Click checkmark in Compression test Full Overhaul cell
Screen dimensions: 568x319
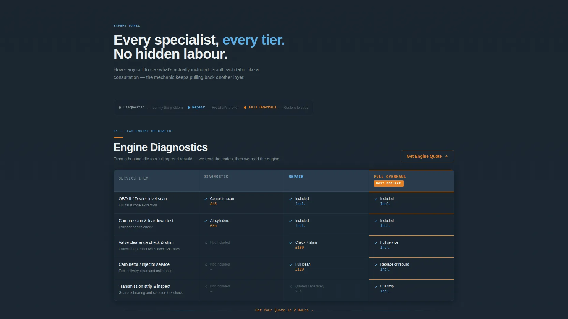coord(376,221)
